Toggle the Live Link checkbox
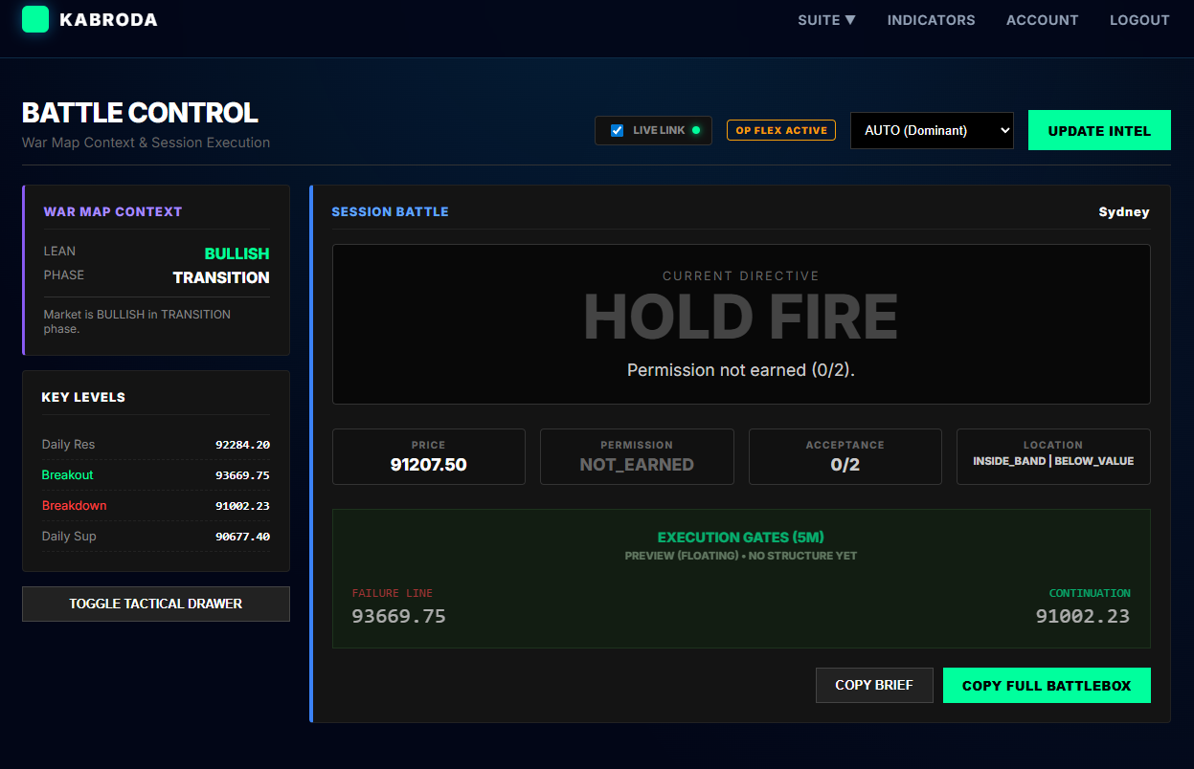Image resolution: width=1194 pixels, height=769 pixels. pyautogui.click(x=618, y=130)
